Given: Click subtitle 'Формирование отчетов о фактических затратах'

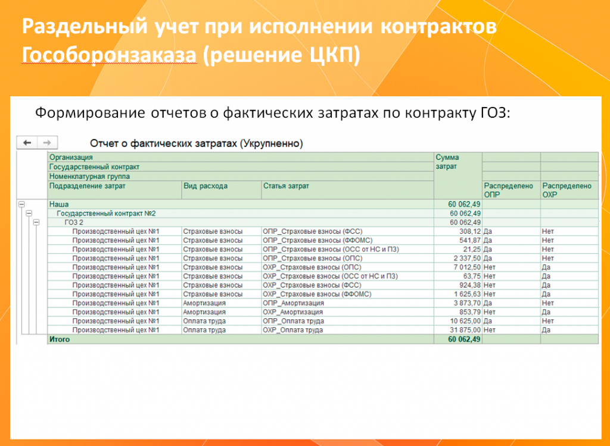Looking at the screenshot, I should tap(206, 113).
